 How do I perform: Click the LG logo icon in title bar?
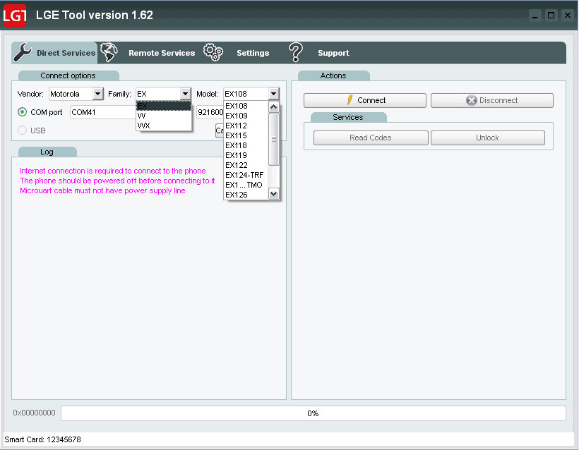pyautogui.click(x=15, y=15)
